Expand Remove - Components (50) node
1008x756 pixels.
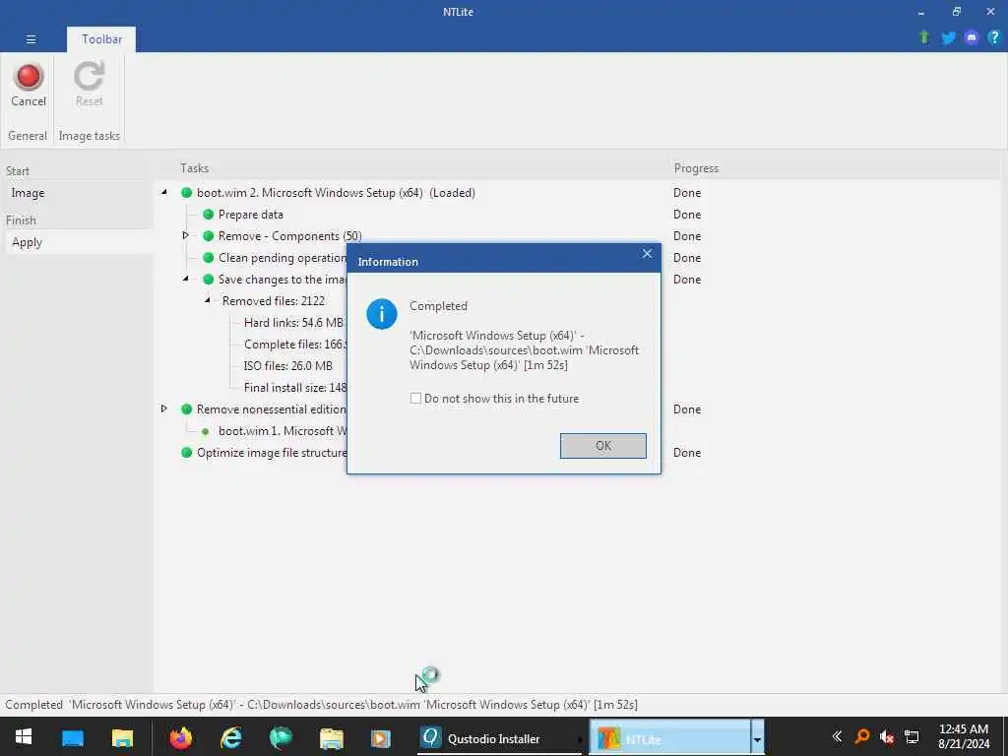[x=185, y=236]
